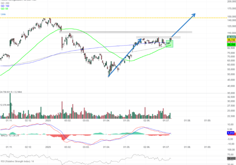Click the GD: 200 moving average legend
The image size is (236, 165).
click(5, 3)
